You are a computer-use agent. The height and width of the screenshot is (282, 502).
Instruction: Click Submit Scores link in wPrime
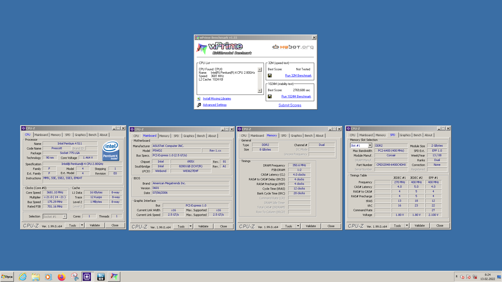pyautogui.click(x=290, y=105)
